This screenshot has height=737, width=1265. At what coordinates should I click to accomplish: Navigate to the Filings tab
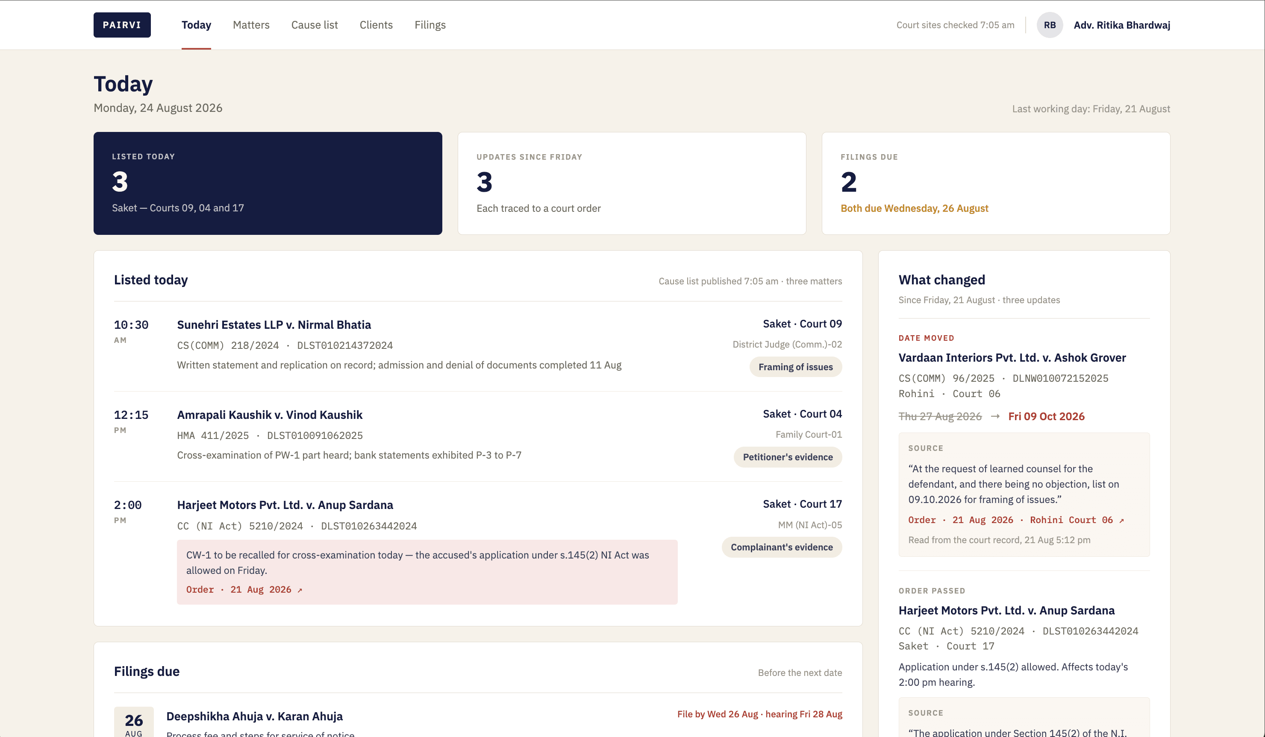[x=430, y=25]
